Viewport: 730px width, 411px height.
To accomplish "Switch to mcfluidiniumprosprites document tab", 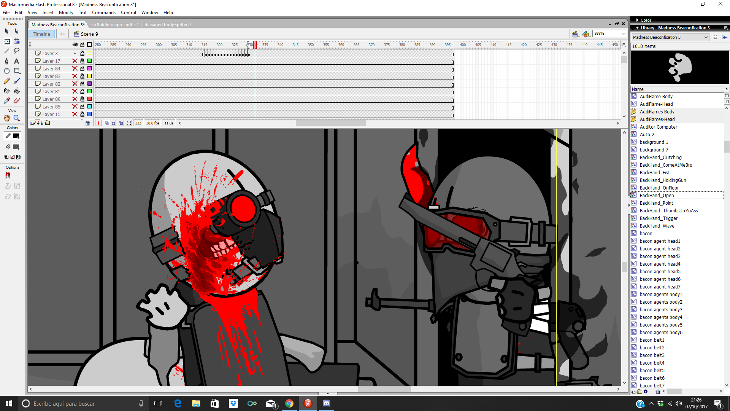I will click(x=114, y=25).
